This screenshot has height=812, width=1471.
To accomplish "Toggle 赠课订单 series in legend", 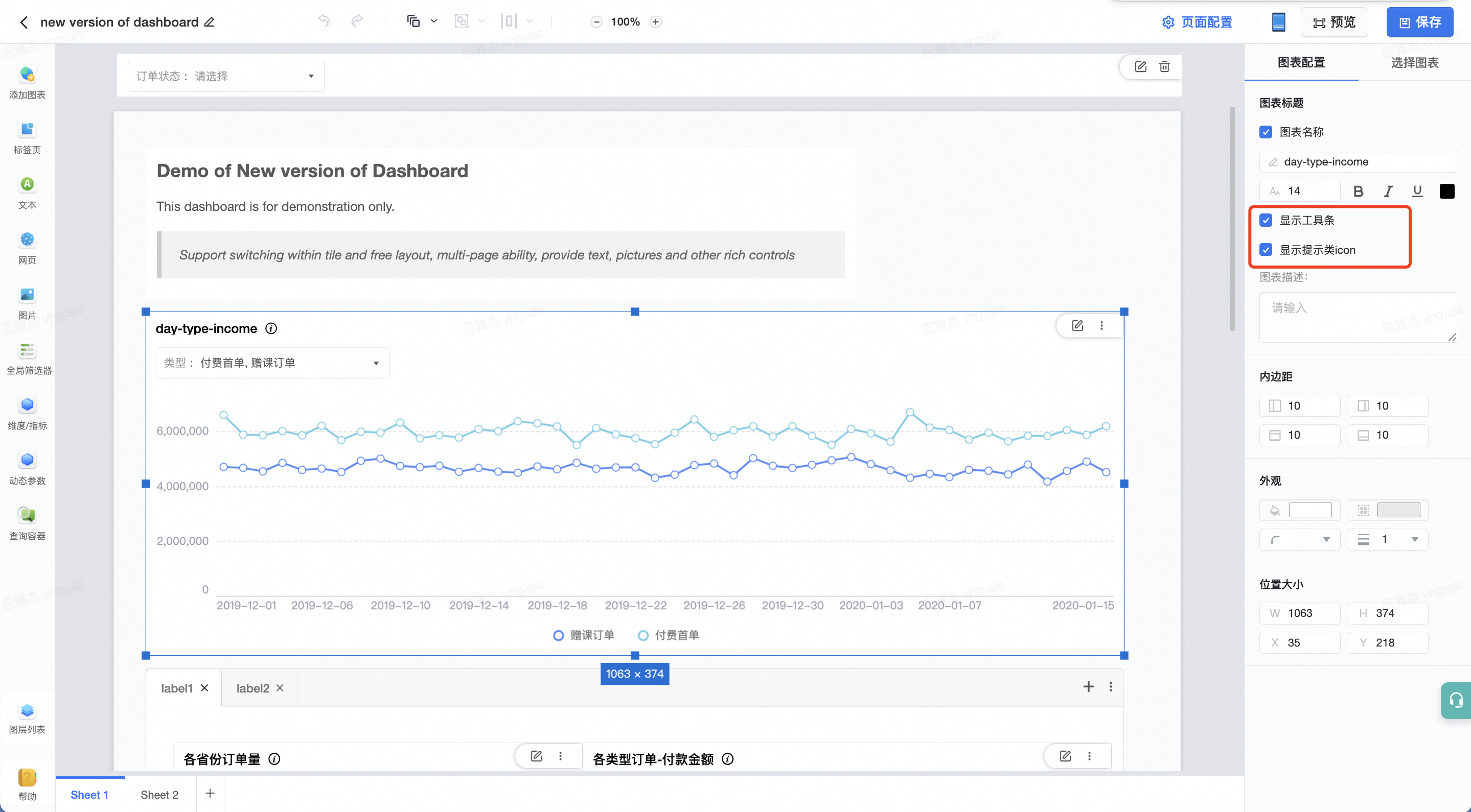I will point(584,635).
